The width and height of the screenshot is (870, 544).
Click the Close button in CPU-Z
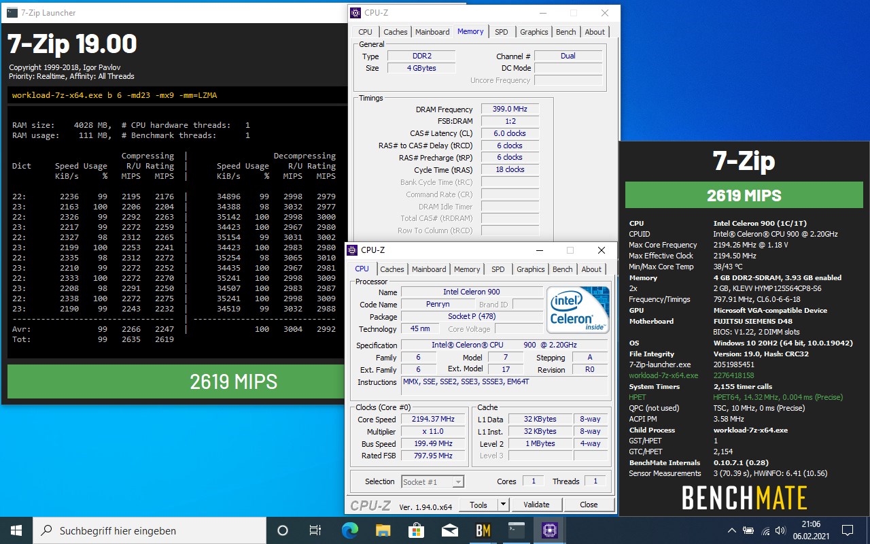pos(589,505)
